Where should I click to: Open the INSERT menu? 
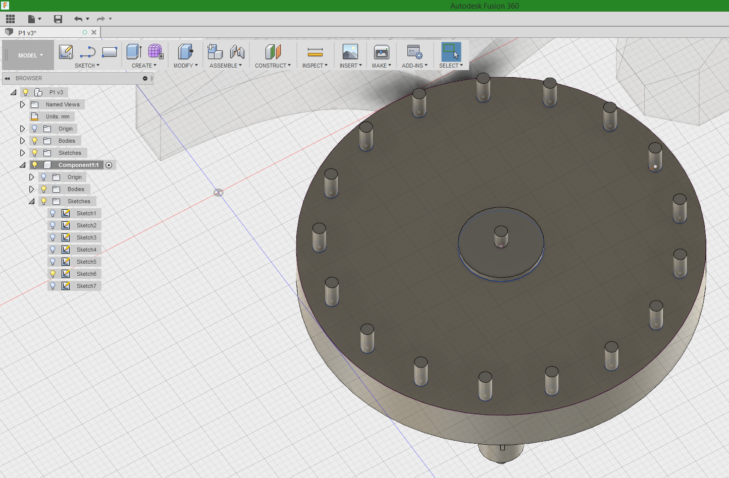point(350,66)
